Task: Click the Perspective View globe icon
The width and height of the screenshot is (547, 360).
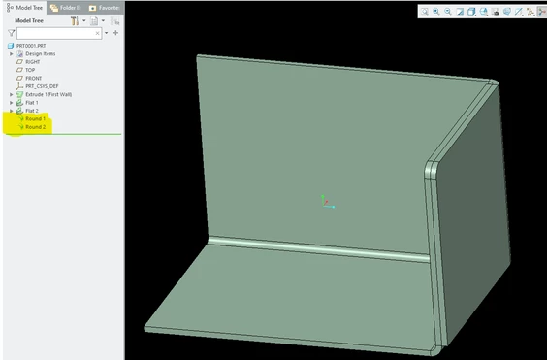Action: coord(507,12)
